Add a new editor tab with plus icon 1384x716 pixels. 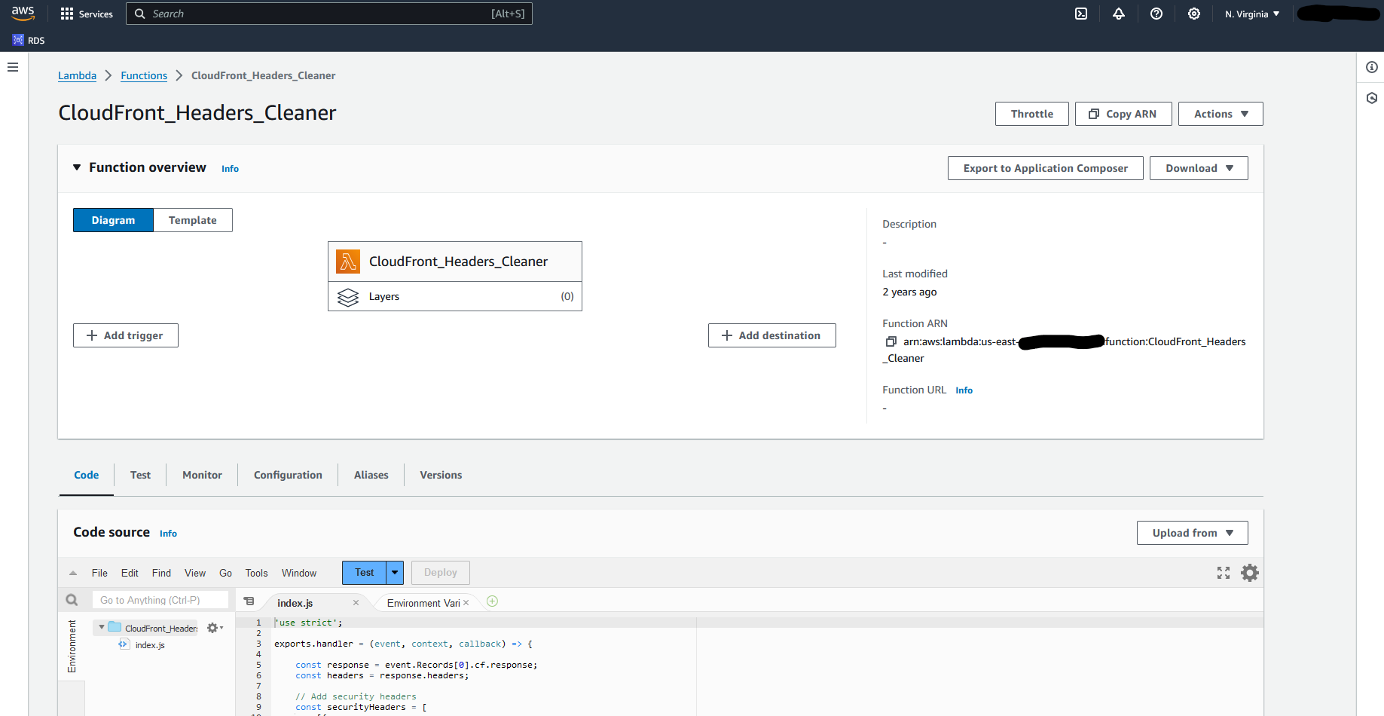coord(492,601)
